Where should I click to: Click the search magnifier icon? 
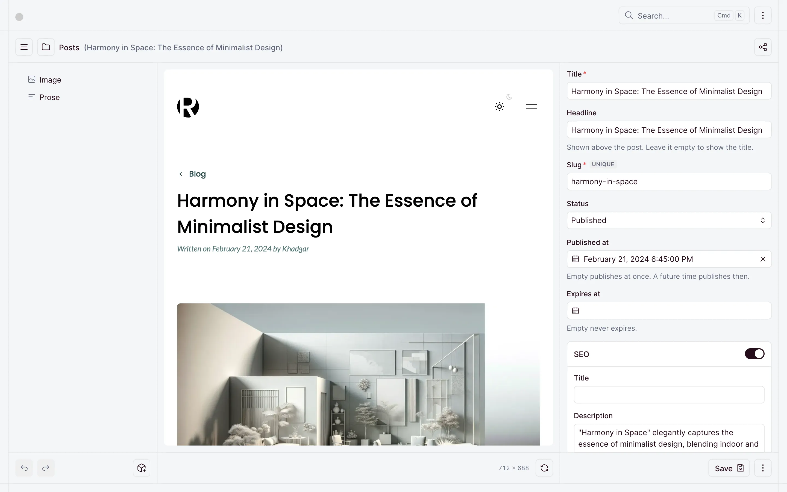point(629,16)
